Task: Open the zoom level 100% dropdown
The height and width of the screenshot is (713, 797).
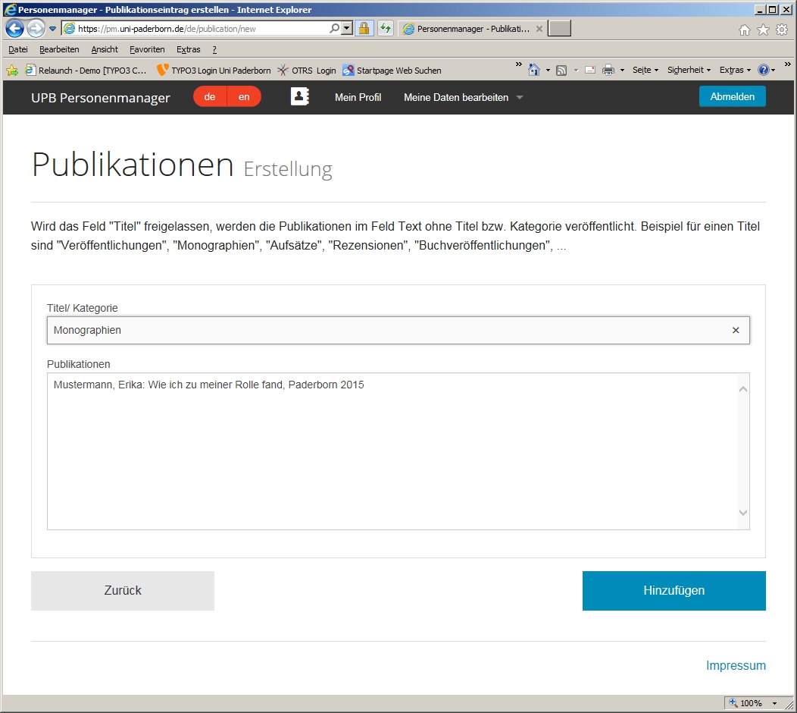Action: click(774, 703)
